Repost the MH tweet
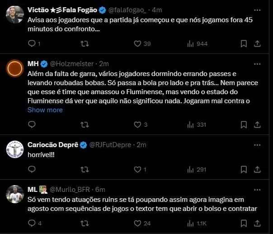This screenshot has width=273, height=234. pos(84,124)
